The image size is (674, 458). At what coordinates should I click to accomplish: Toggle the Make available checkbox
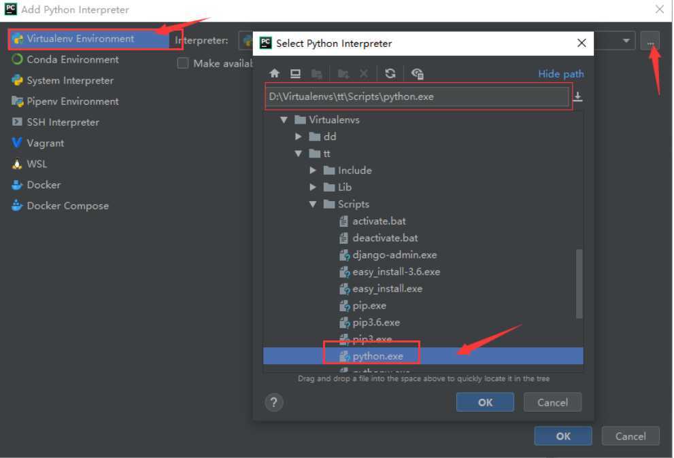183,63
